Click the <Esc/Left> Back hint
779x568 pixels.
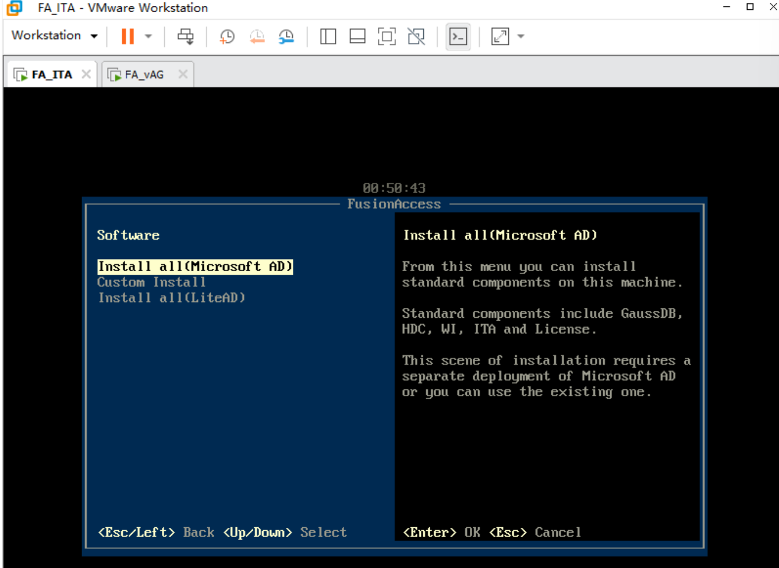click(x=156, y=532)
